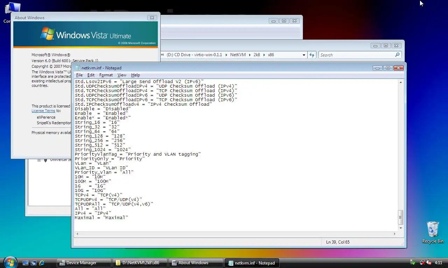Click the line Maximal = "Maximal"
Screen dimensions: 448x268
point(101,217)
